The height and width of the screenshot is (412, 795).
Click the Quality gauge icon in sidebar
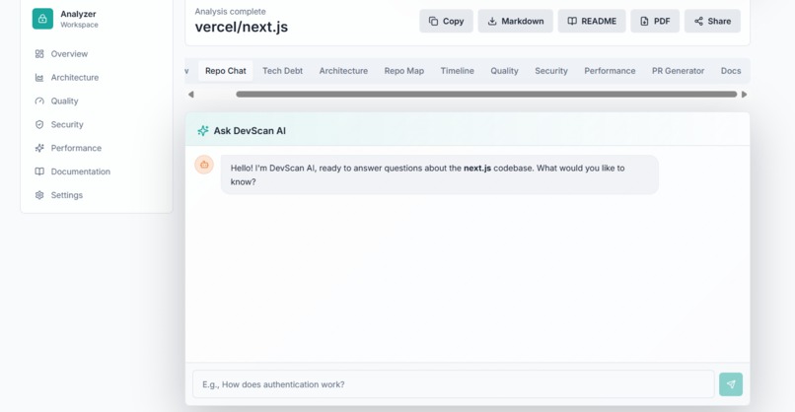(x=39, y=101)
